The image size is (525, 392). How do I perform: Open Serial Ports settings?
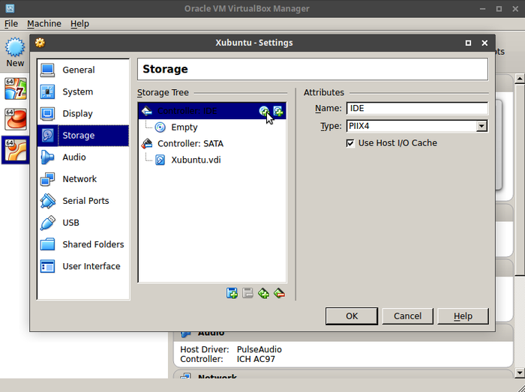83,201
